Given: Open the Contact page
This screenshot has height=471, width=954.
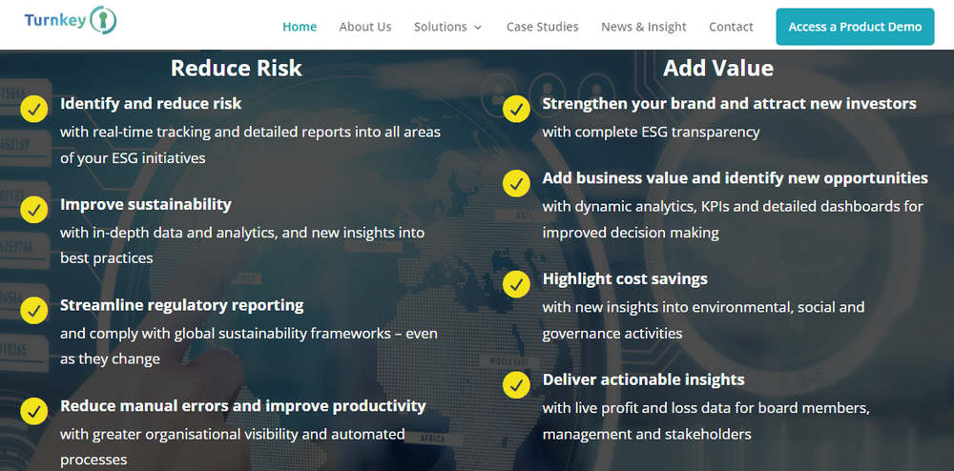Looking at the screenshot, I should point(731,27).
